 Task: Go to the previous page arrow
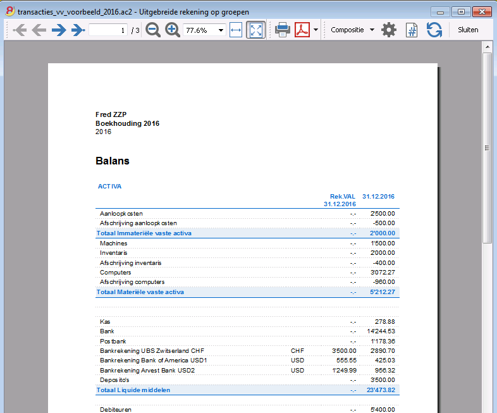[x=39, y=30]
